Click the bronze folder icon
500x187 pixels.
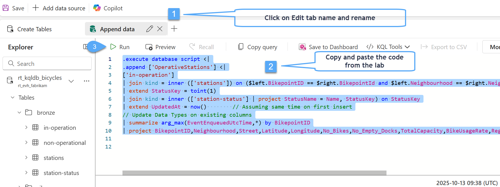tap(29, 112)
